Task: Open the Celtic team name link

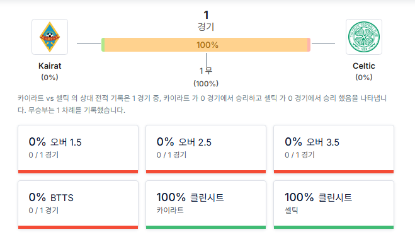Action: pos(363,66)
